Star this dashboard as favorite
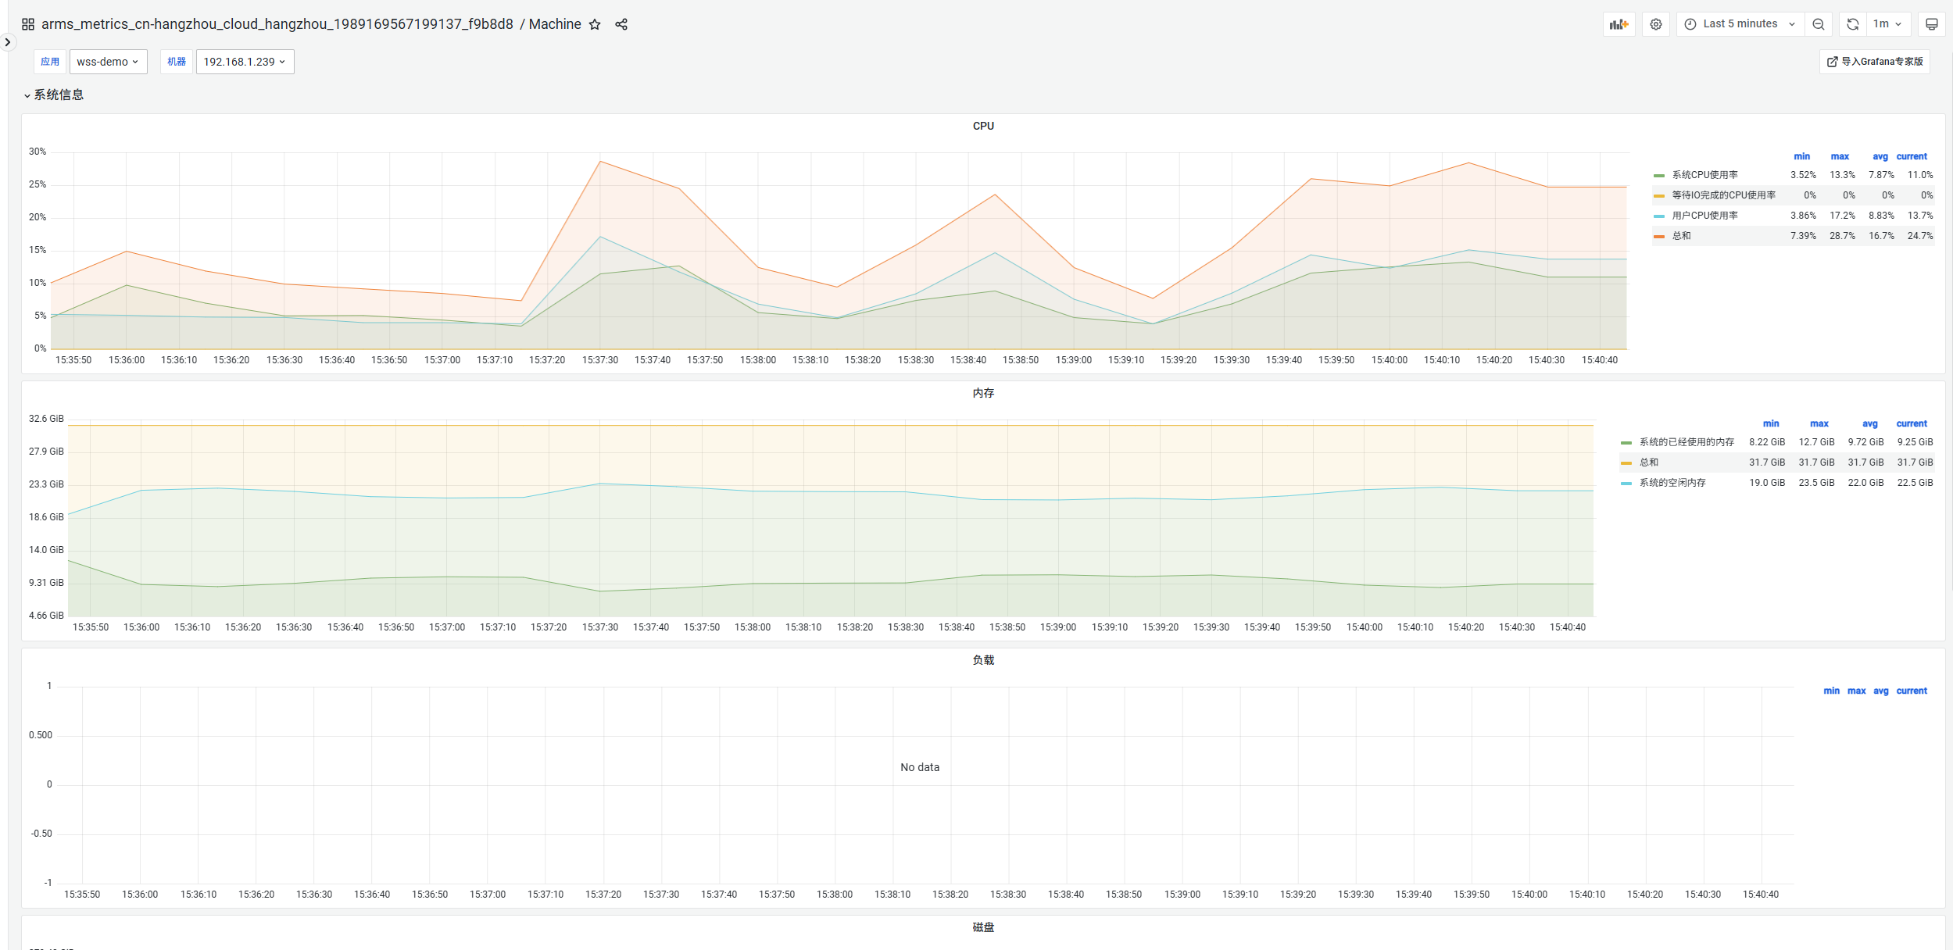Image resolution: width=1953 pixels, height=950 pixels. [x=595, y=24]
